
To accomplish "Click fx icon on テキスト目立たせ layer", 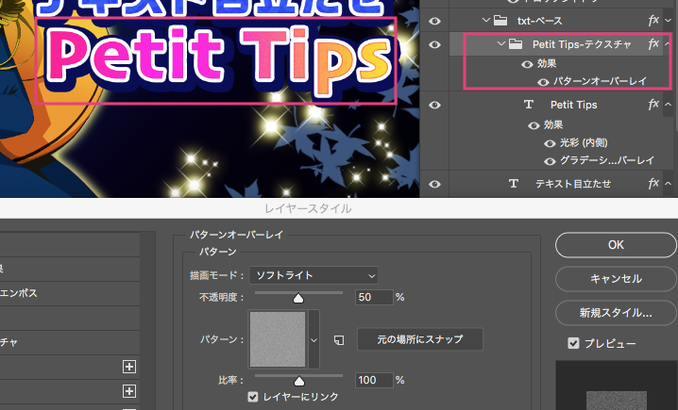I will (x=653, y=184).
